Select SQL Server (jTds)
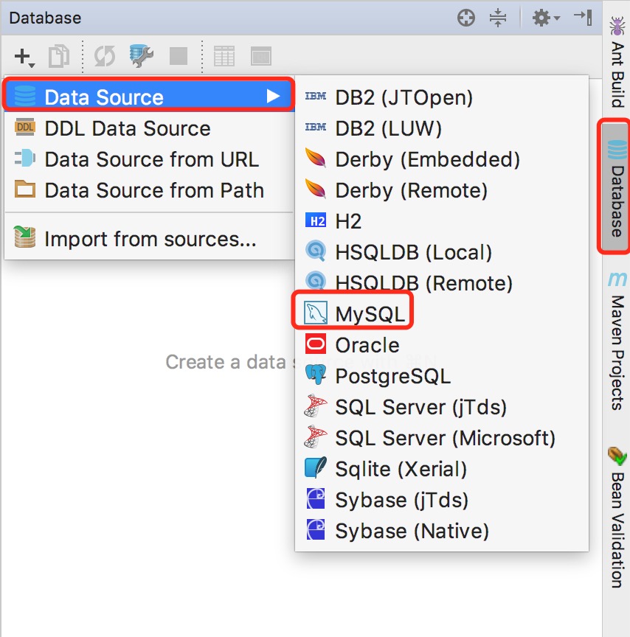 441,407
